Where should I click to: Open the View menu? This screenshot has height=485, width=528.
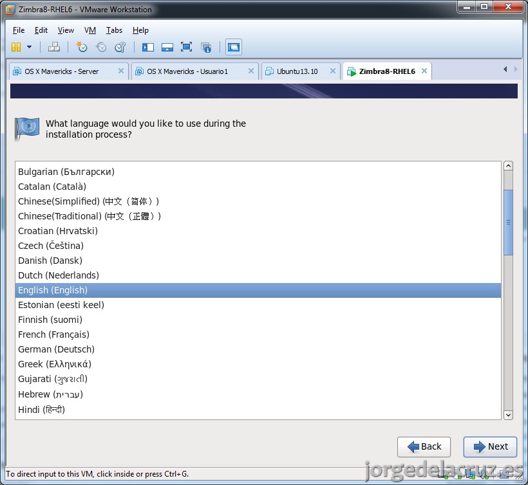[x=66, y=30]
